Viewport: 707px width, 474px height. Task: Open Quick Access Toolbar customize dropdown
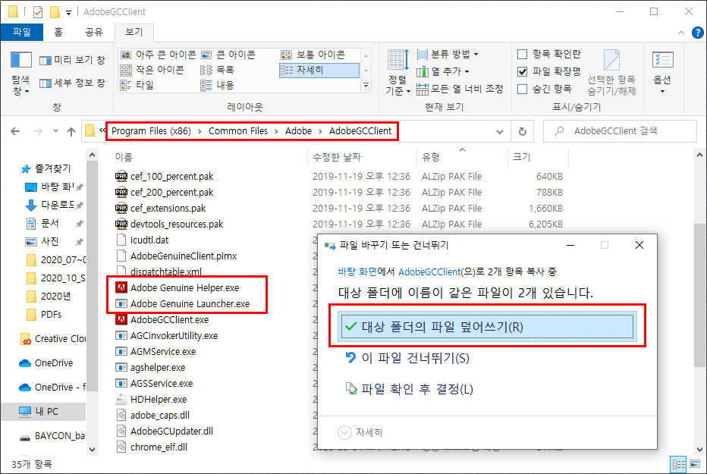[68, 12]
